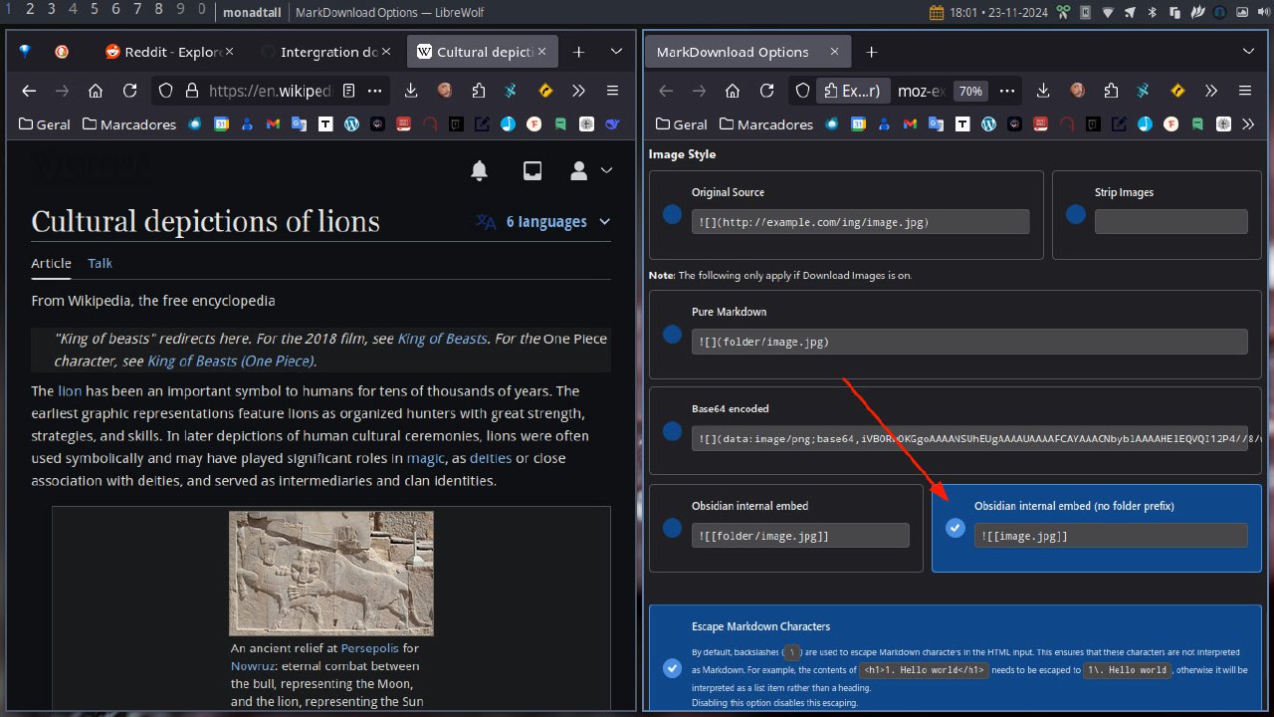Open Marcadores bookmarks folder in right window
The height and width of the screenshot is (717, 1274).
(x=765, y=124)
